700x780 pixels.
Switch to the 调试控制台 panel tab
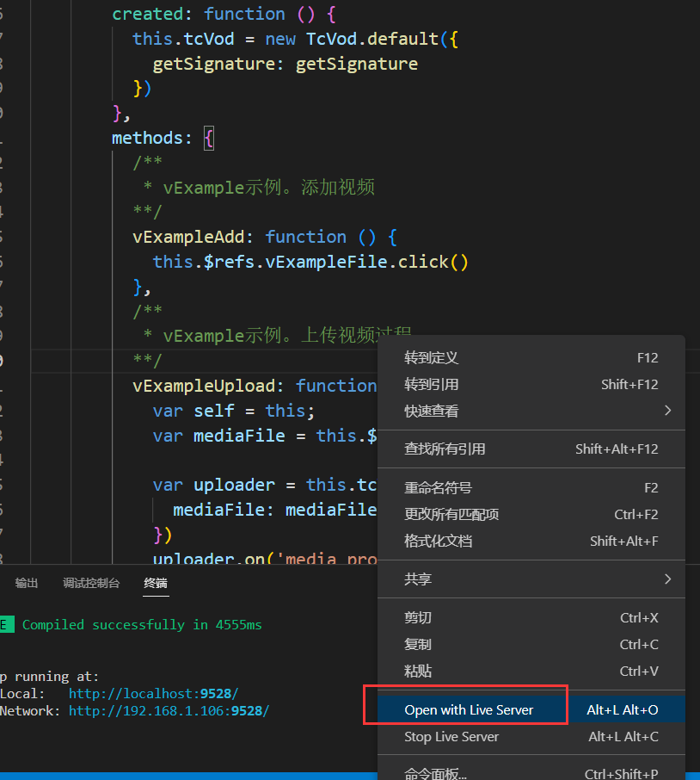click(91, 583)
